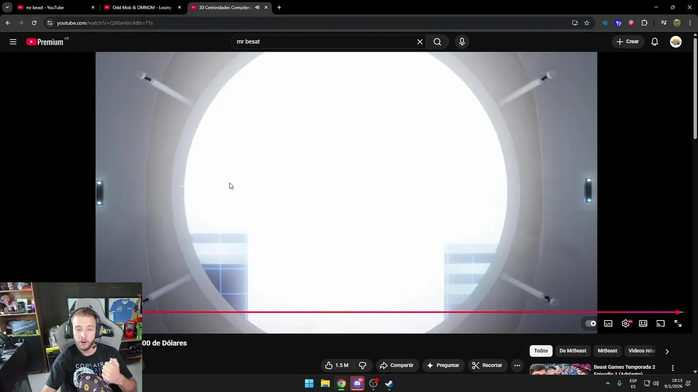Start voice search with the microphone icon
Image resolution: width=698 pixels, height=392 pixels.
462,41
